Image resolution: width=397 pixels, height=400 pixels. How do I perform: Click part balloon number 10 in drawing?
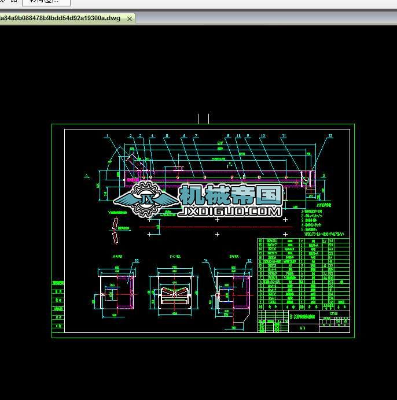click(x=263, y=136)
